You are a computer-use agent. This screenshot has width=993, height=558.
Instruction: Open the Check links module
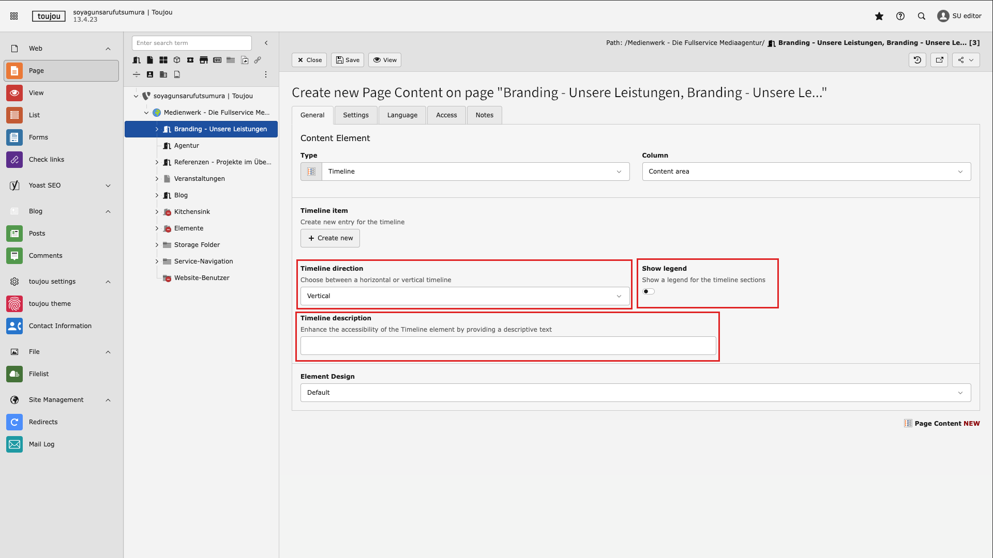coord(47,160)
